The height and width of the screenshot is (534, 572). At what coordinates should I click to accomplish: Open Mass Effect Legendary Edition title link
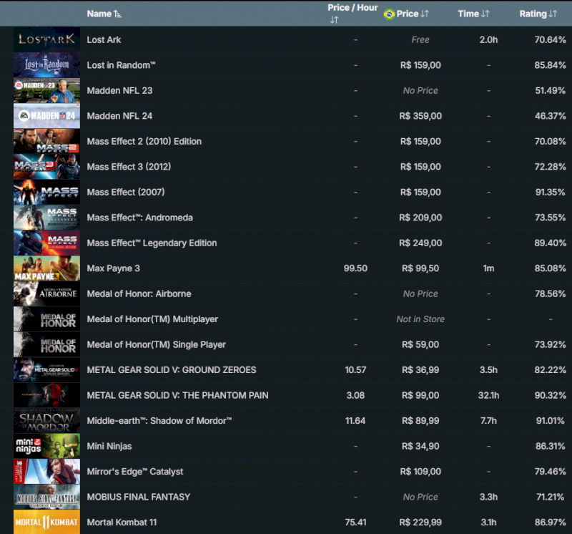tap(152, 243)
